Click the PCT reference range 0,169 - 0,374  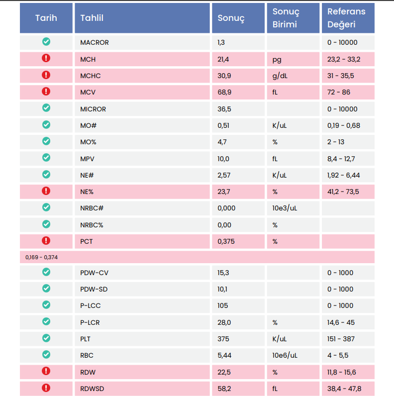point(42,257)
